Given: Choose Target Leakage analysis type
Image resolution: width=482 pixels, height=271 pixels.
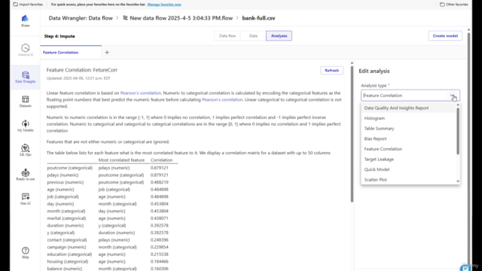Looking at the screenshot, I should pyautogui.click(x=408, y=159).
